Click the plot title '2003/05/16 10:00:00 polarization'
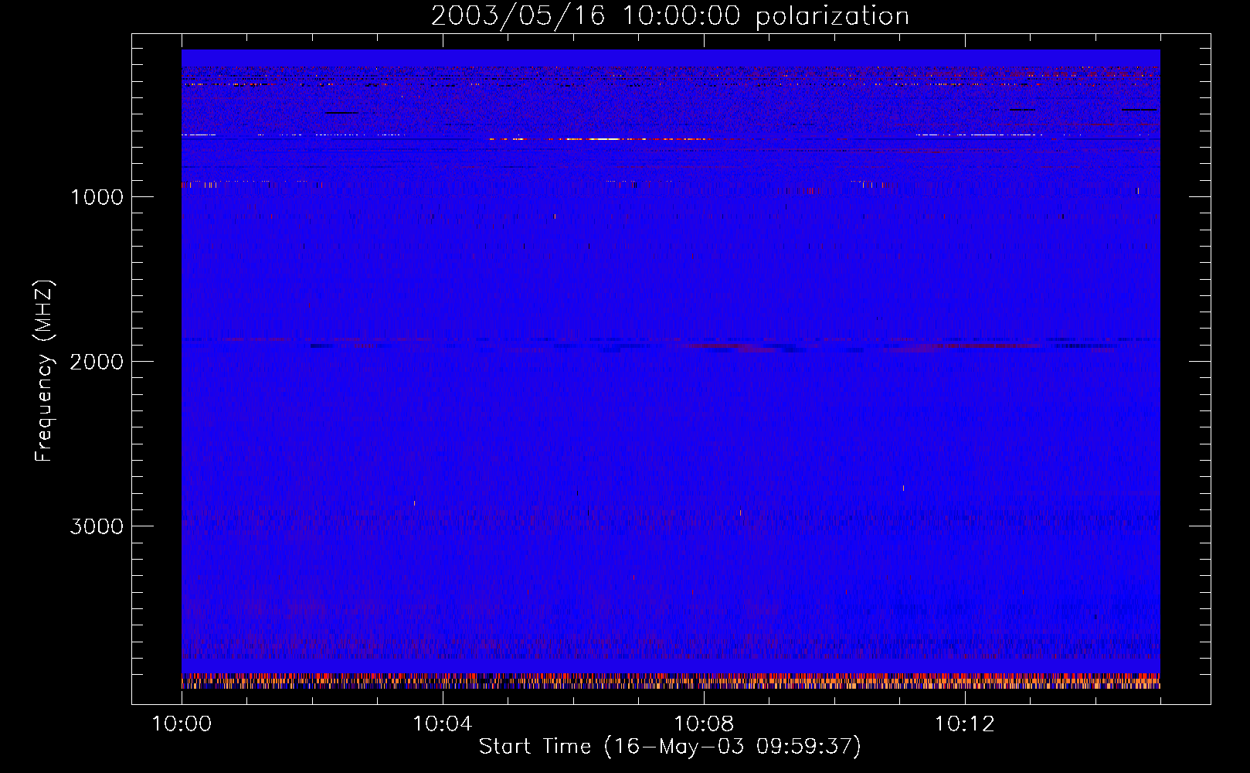 pyautogui.click(x=670, y=16)
